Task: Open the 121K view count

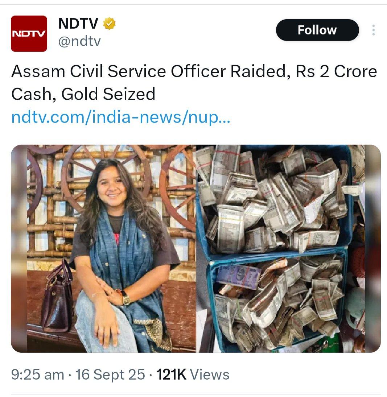Action: (171, 375)
